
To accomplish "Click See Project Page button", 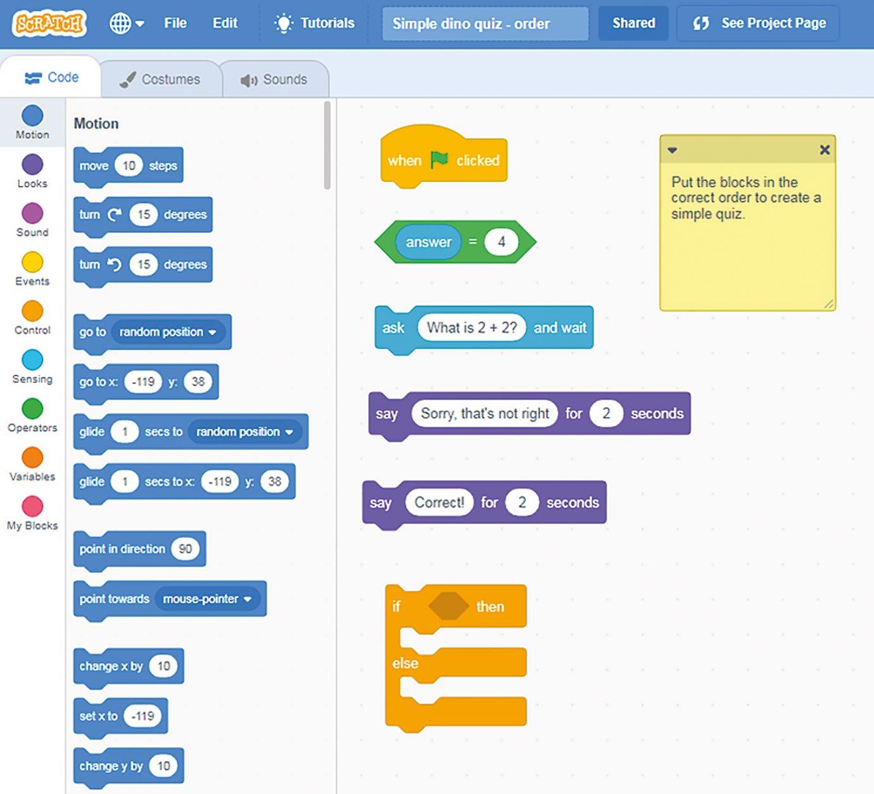I will click(x=758, y=23).
